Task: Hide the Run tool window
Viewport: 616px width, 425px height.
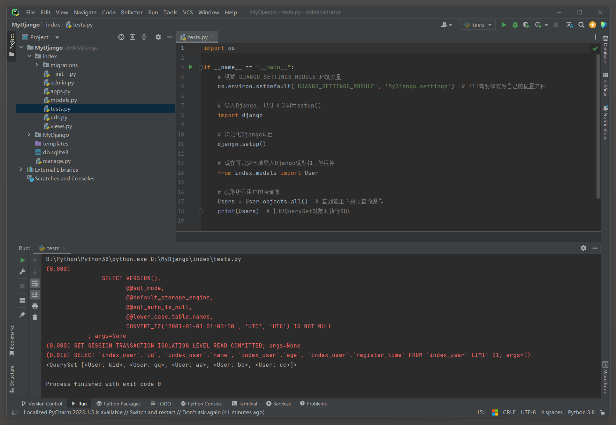Action: coord(595,248)
